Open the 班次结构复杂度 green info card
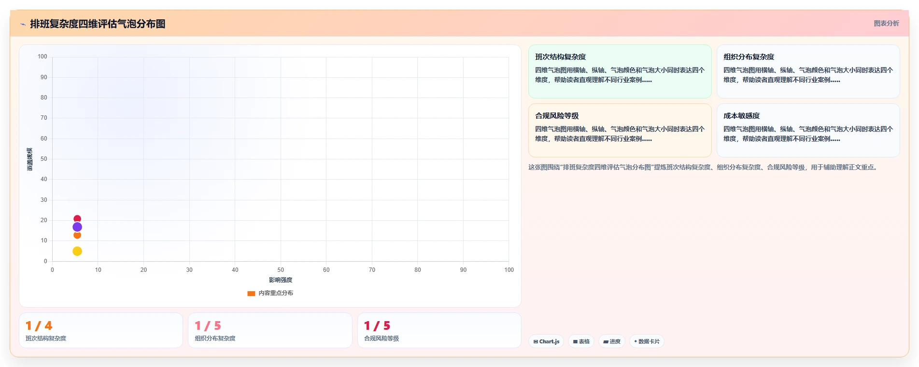Screen dimensions: 919x367 click(620, 71)
